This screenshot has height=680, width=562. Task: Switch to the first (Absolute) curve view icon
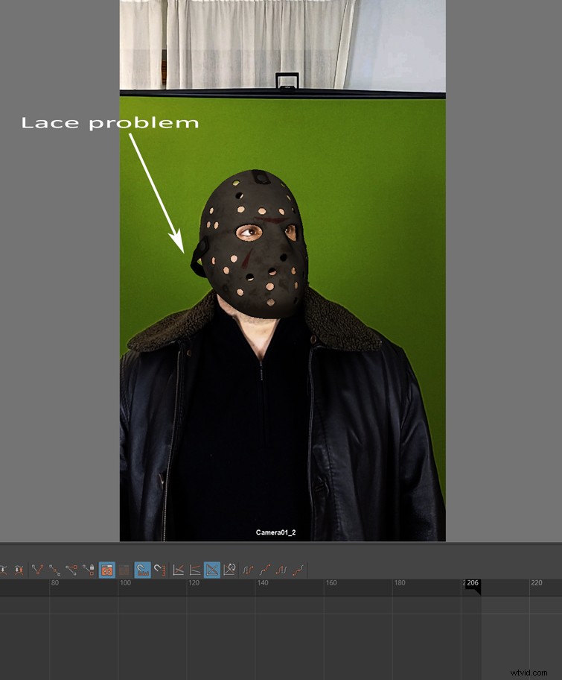179,570
